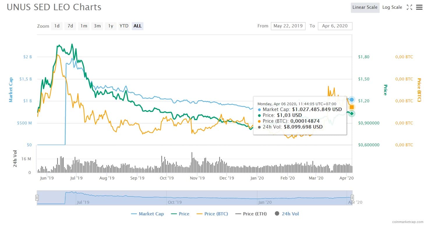Set zoom range to 1m
The height and width of the screenshot is (225, 428).
(84, 26)
